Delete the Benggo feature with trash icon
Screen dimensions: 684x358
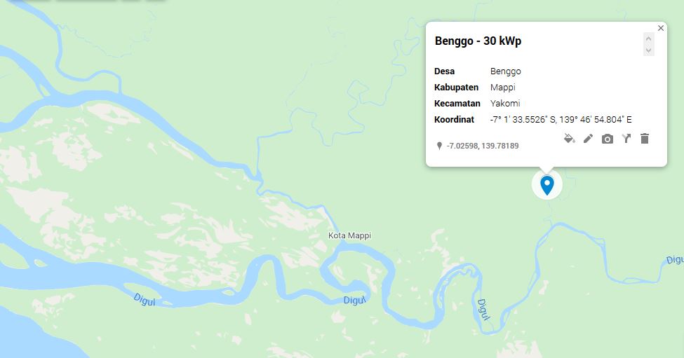[x=645, y=139]
